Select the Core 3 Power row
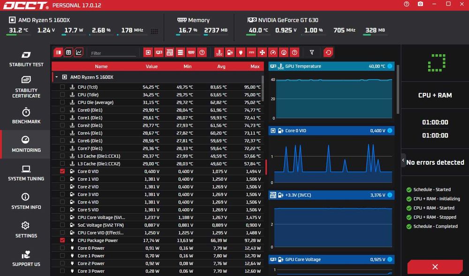Image resolution: width=469 pixels, height=276 pixels. pos(158,271)
